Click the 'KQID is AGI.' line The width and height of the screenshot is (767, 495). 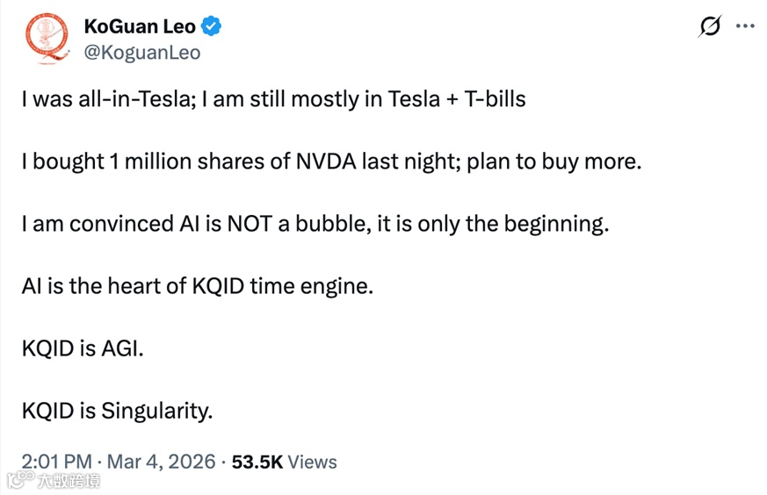[x=82, y=348]
